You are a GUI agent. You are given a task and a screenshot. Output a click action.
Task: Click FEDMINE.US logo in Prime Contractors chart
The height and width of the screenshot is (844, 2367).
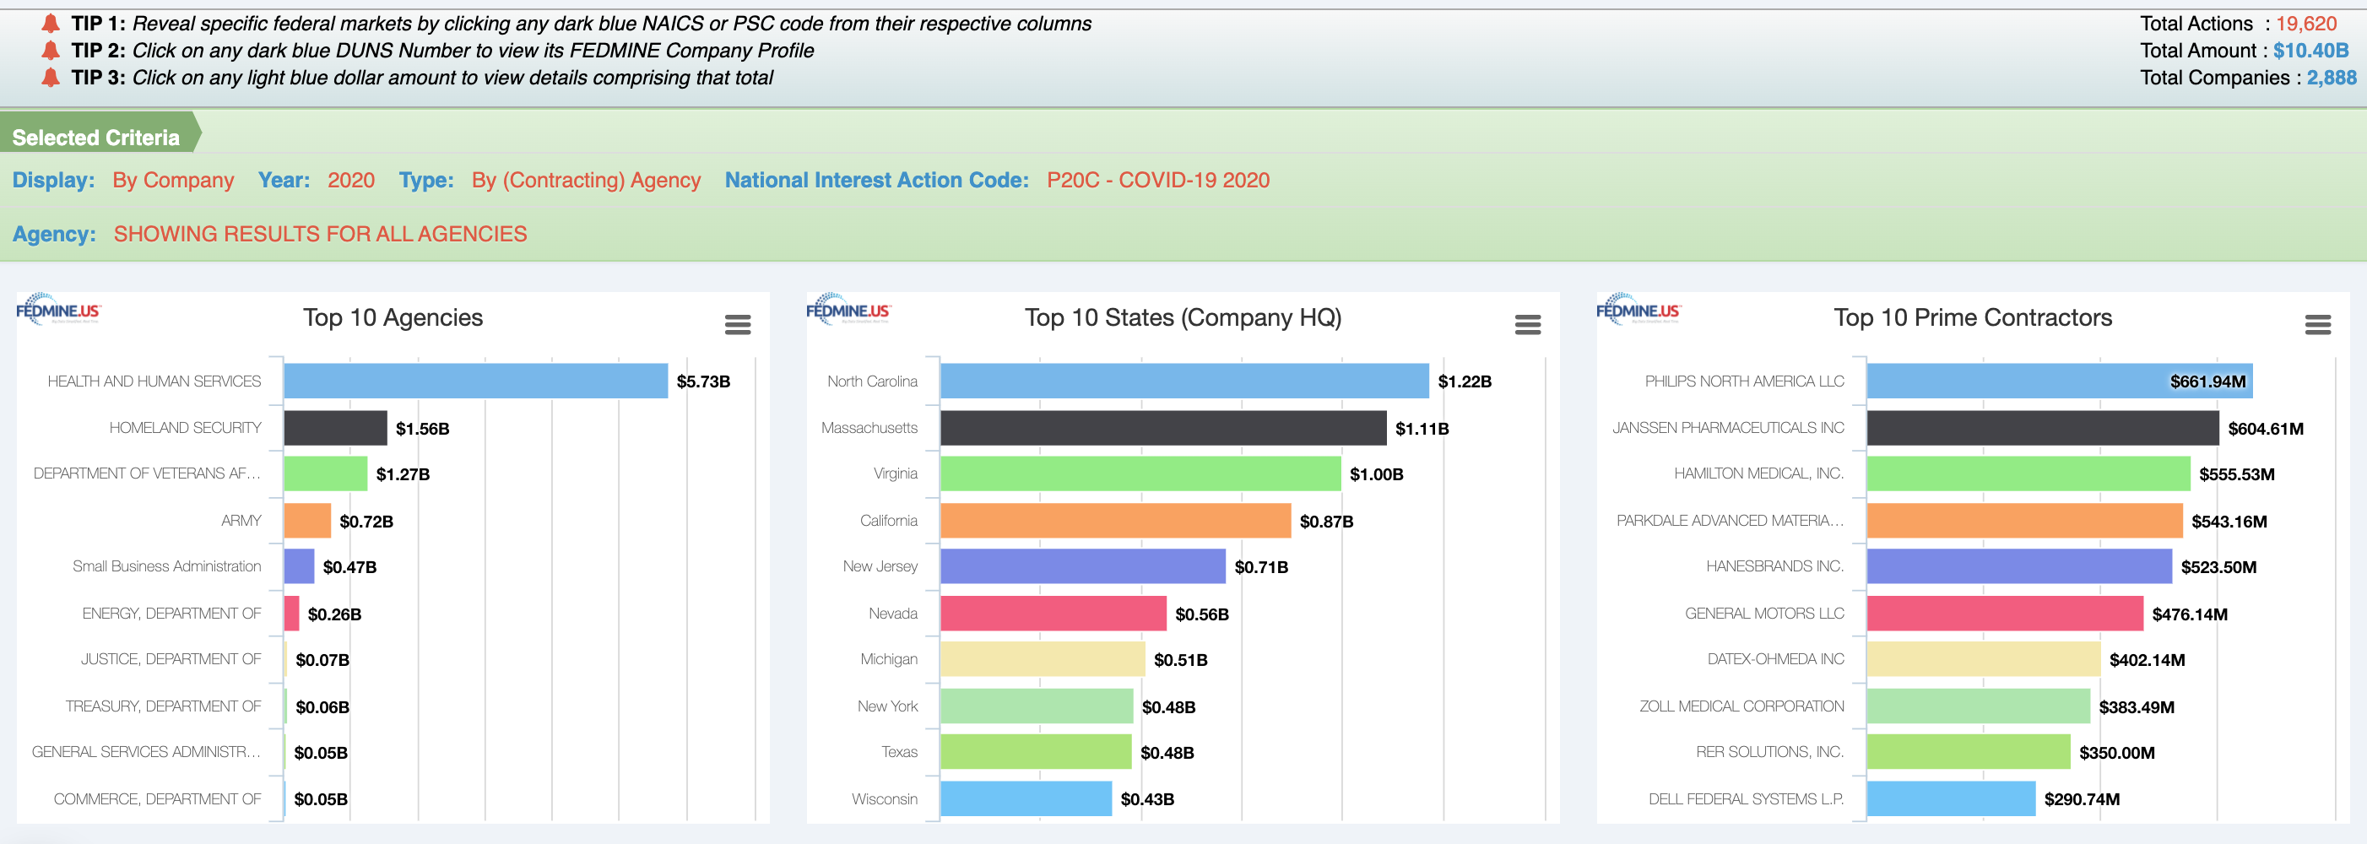pos(1638,309)
